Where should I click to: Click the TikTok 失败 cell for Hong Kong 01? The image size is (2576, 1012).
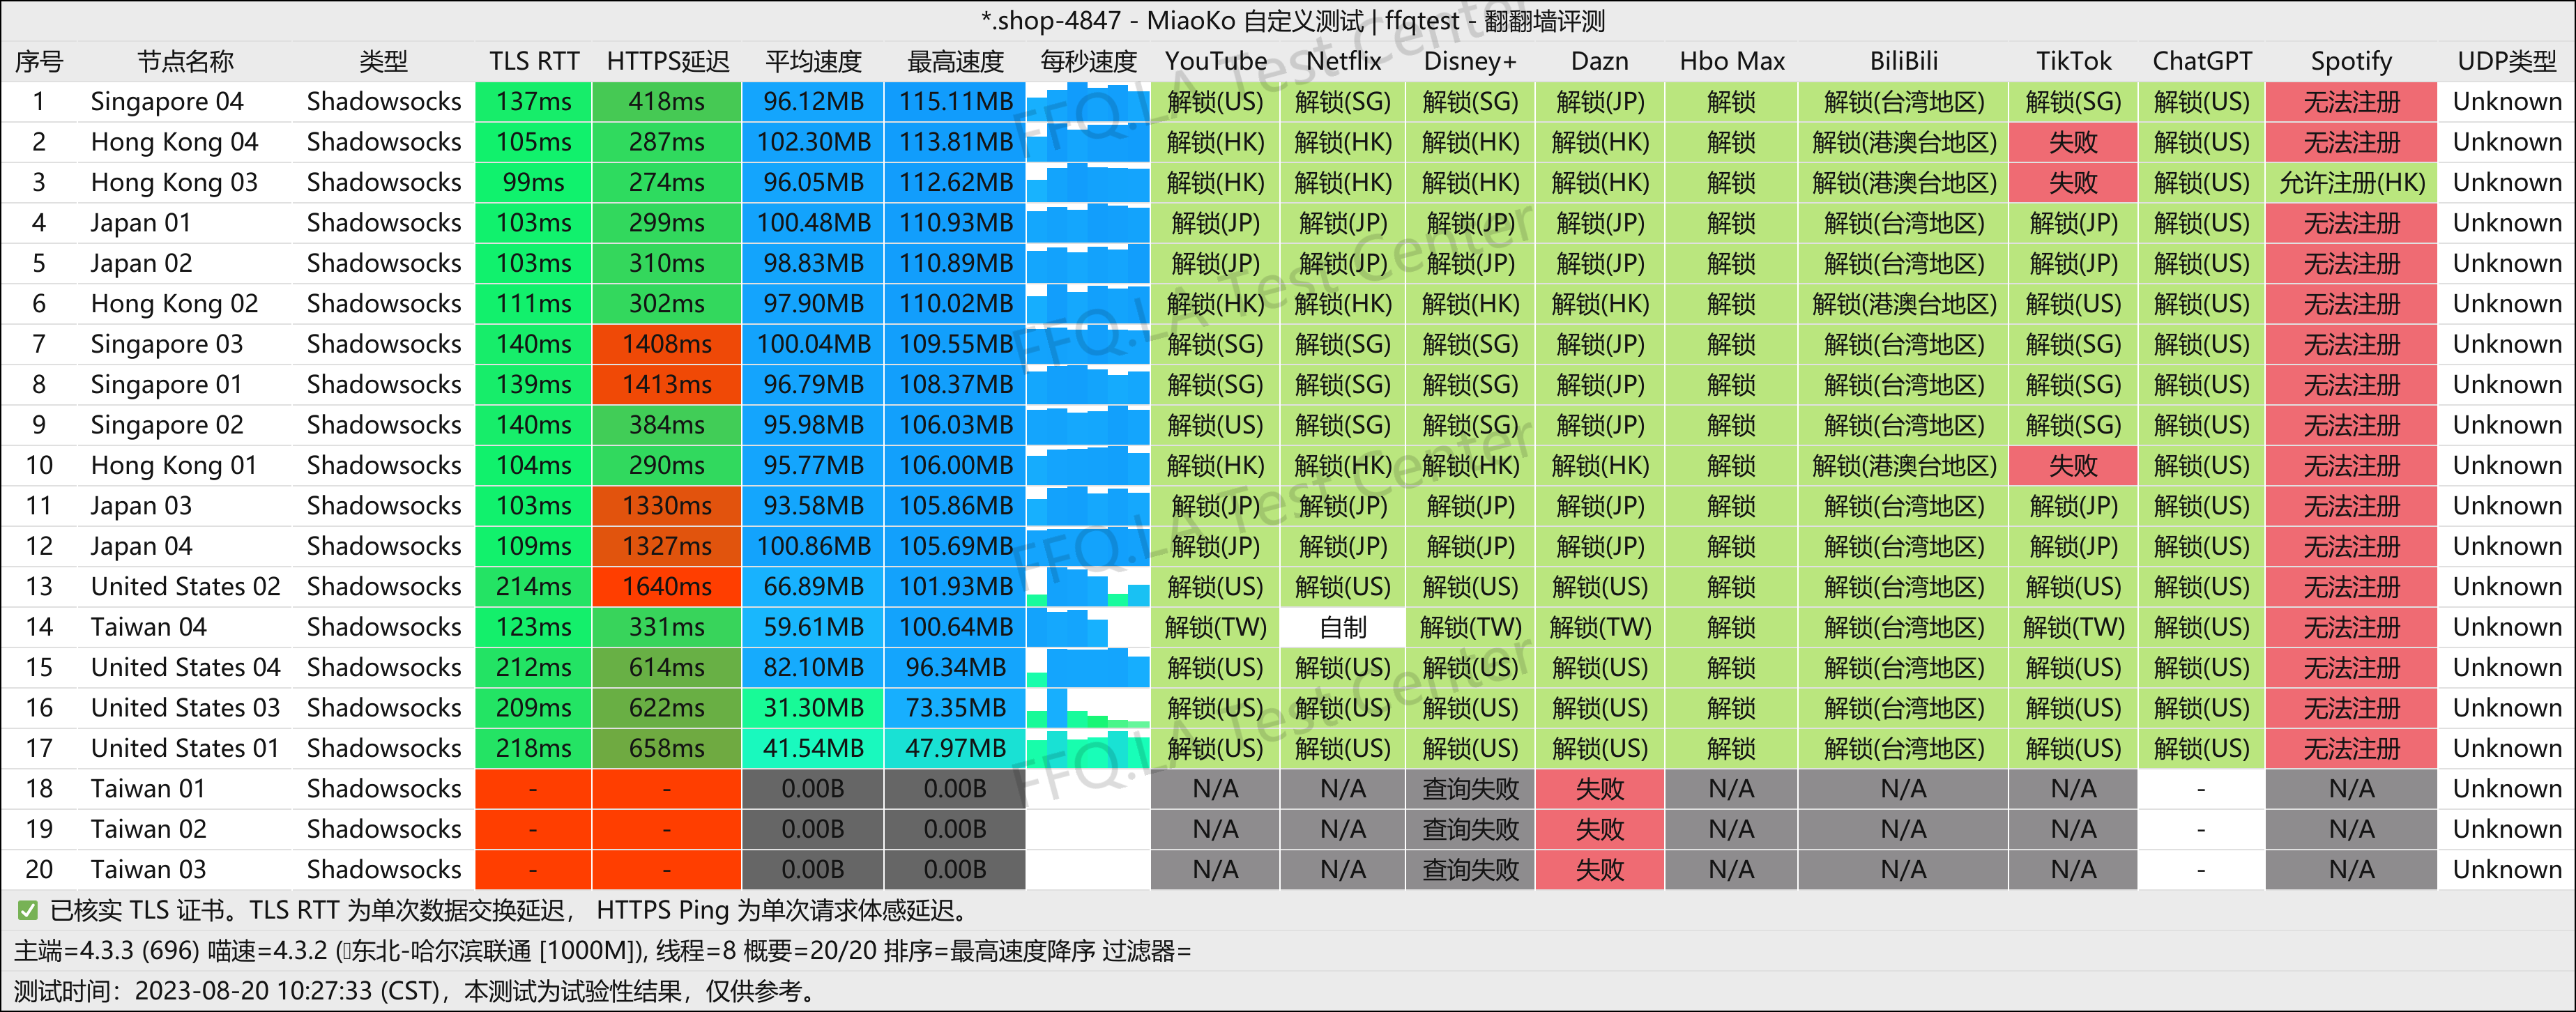pyautogui.click(x=2073, y=466)
